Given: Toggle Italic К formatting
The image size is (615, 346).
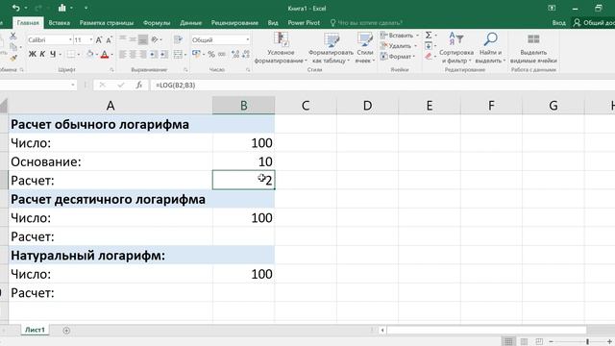Looking at the screenshot, I should click(x=42, y=54).
